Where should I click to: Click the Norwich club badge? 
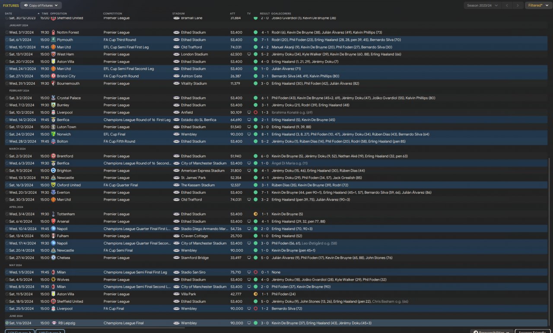tap(53, 134)
